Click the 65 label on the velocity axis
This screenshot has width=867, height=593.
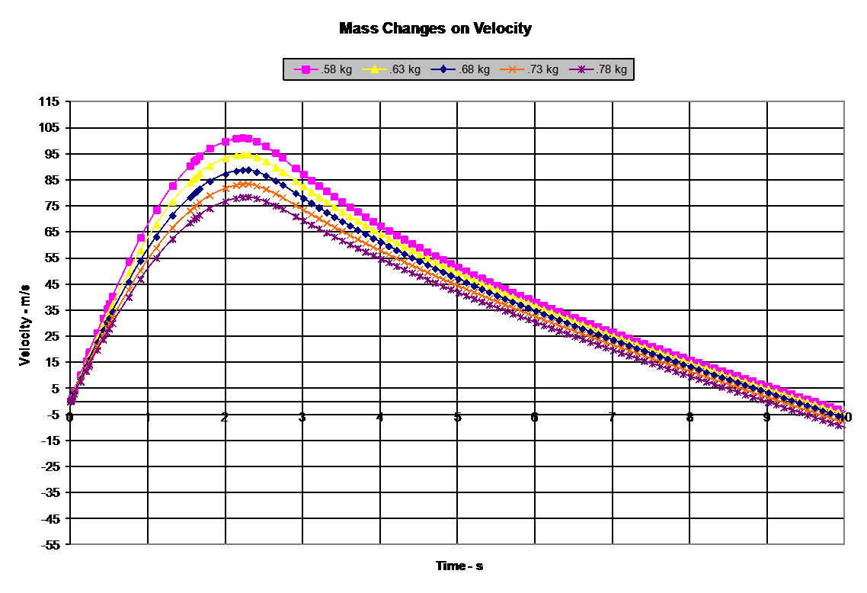51,232
